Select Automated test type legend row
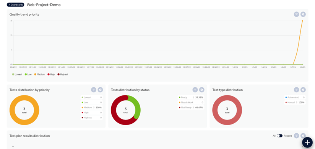The image size is (315, 149). [x=295, y=97]
